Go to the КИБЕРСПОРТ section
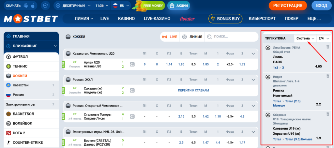The width and height of the screenshot is (334, 148). point(262,19)
